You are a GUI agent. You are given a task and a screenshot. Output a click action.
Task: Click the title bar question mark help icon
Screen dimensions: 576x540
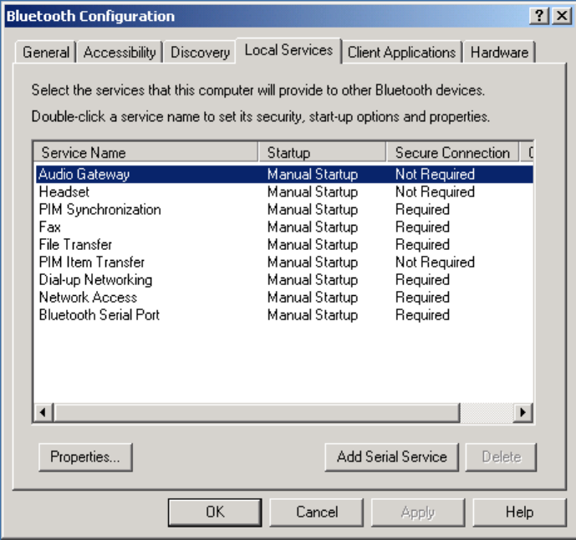539,16
